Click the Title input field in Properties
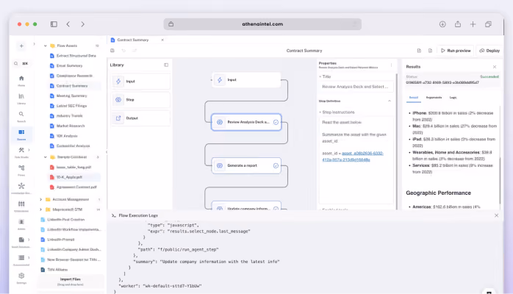Viewport: 513px width, 294px height. click(x=356, y=87)
